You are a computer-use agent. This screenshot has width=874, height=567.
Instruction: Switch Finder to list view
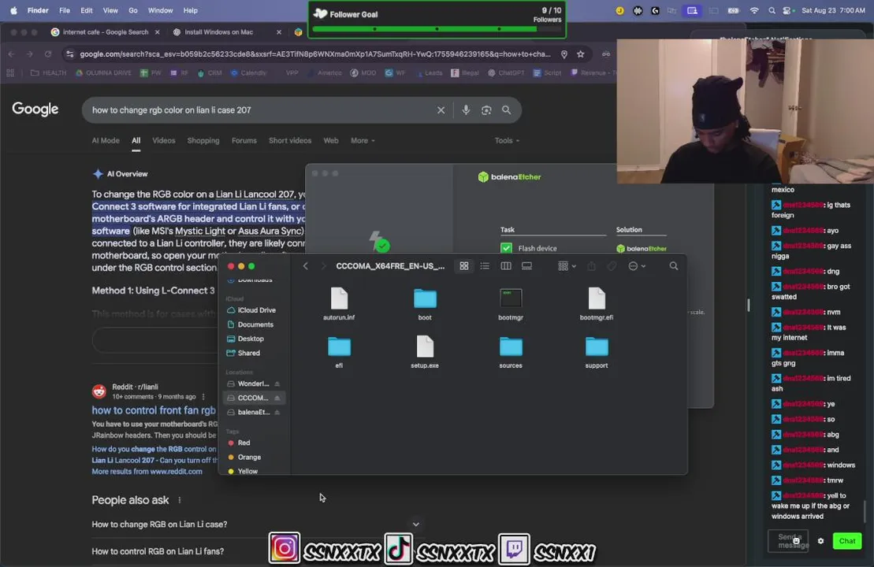coord(485,266)
